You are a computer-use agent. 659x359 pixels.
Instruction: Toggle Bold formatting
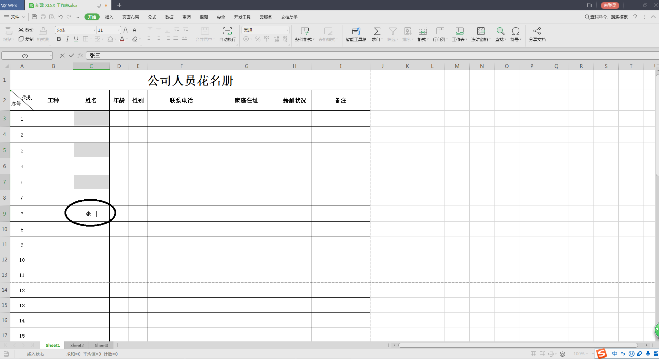[x=59, y=39]
